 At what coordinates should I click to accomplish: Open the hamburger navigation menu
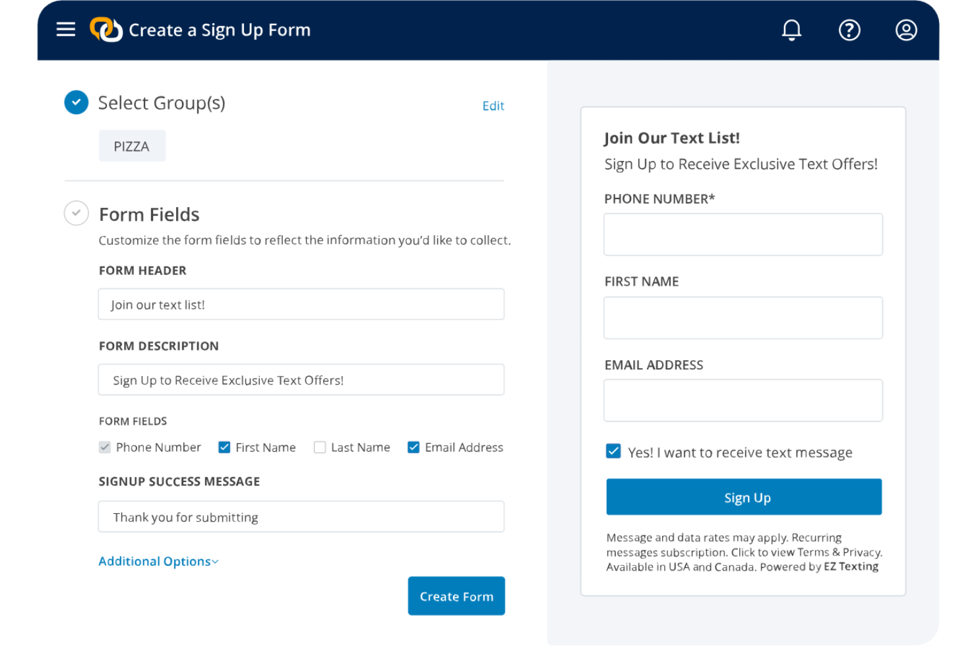tap(65, 30)
